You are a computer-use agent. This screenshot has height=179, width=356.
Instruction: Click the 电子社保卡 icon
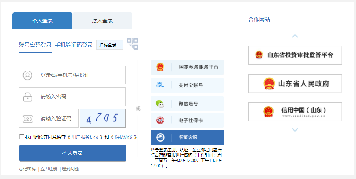pyautogui.click(x=160, y=121)
